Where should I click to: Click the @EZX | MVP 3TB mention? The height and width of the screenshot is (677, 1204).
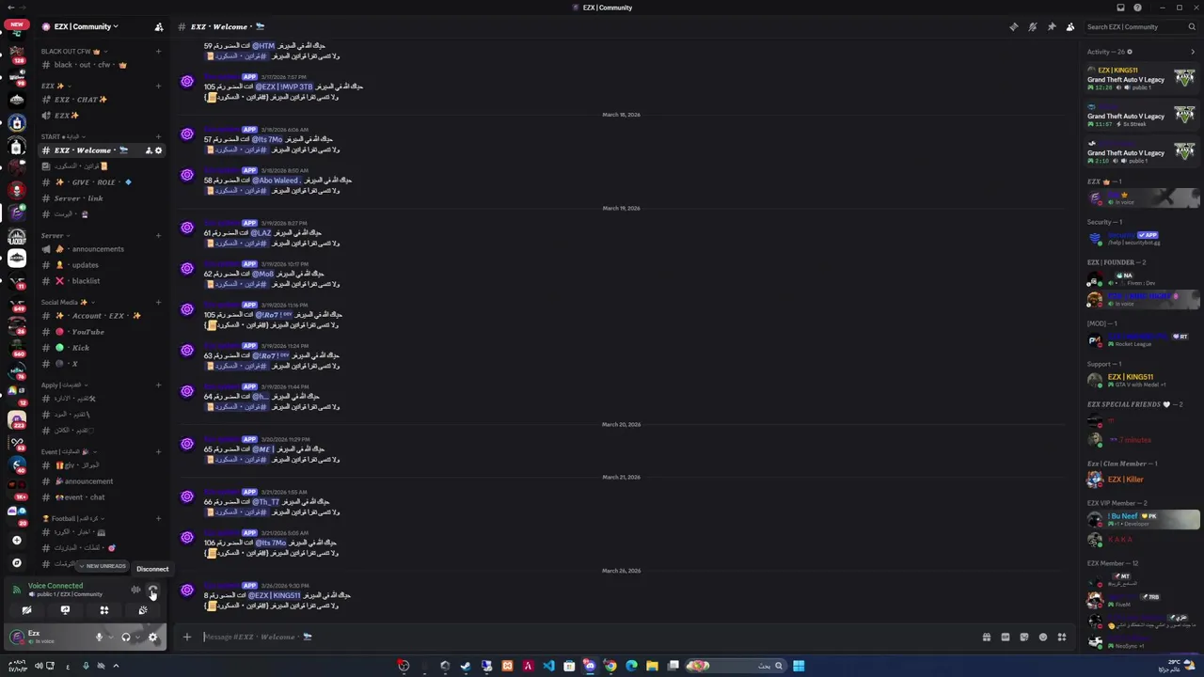[284, 87]
